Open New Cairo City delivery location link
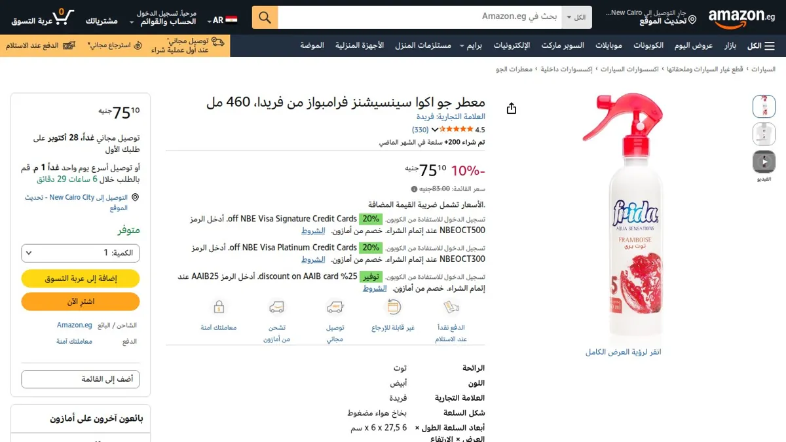The width and height of the screenshot is (786, 442). (x=77, y=202)
